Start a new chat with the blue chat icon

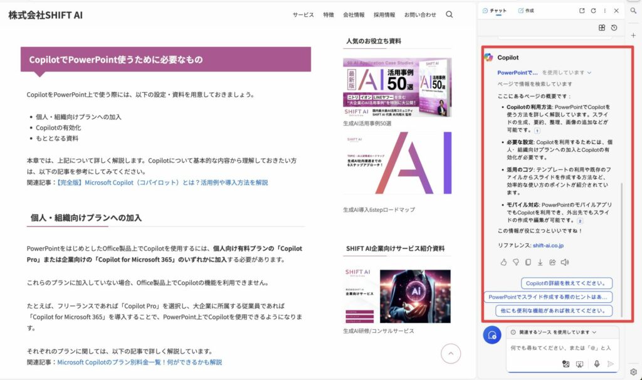point(492,335)
